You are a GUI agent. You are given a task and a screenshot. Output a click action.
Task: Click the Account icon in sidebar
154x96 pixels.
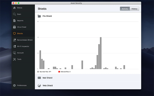[x=14, y=53]
